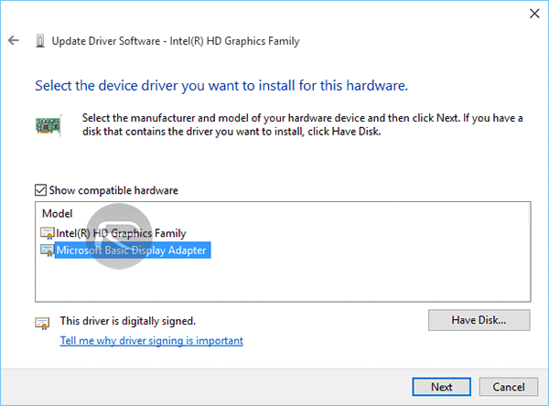Uncheck the Show compatible hardware checkbox
Viewport: 549px width, 406px height.
40,190
